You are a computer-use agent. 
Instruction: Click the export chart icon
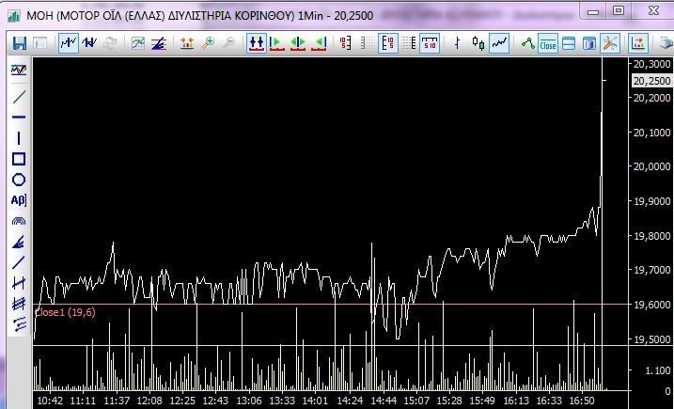(x=638, y=43)
